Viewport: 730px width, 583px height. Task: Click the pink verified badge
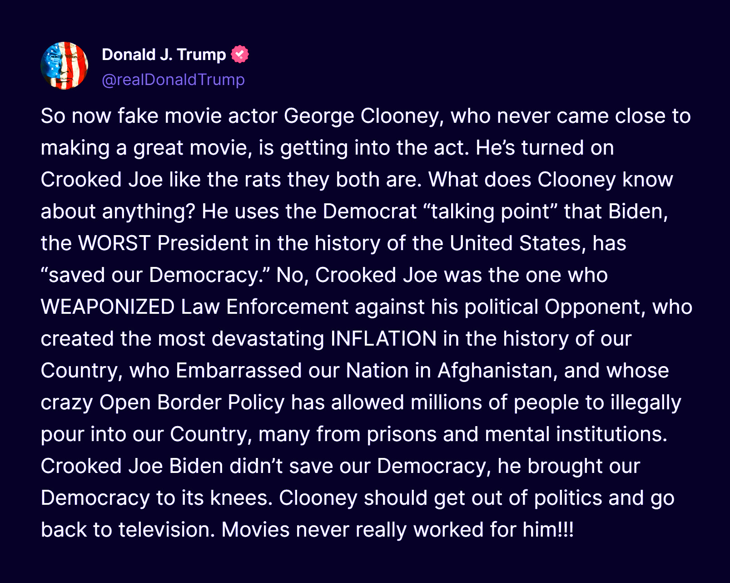click(x=240, y=54)
